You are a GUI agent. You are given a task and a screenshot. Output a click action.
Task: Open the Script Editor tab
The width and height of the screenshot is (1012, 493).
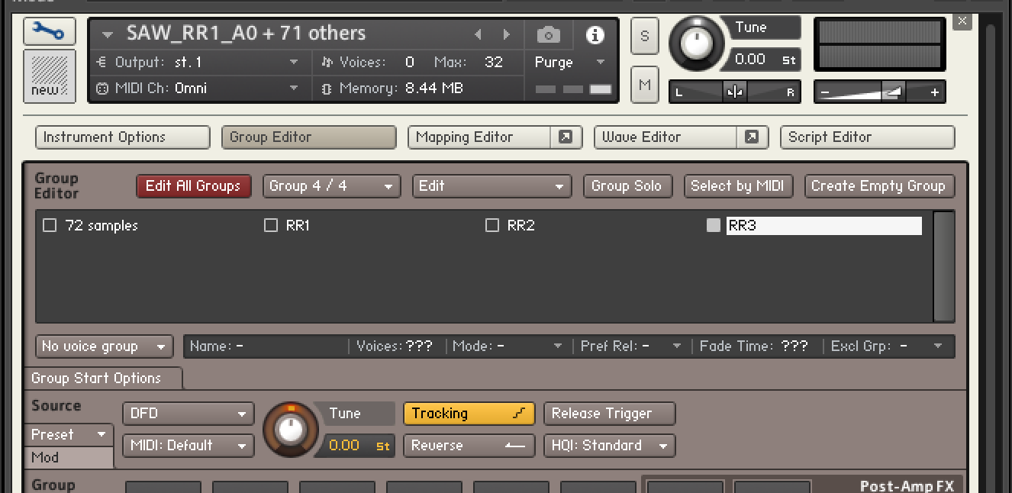coord(867,137)
